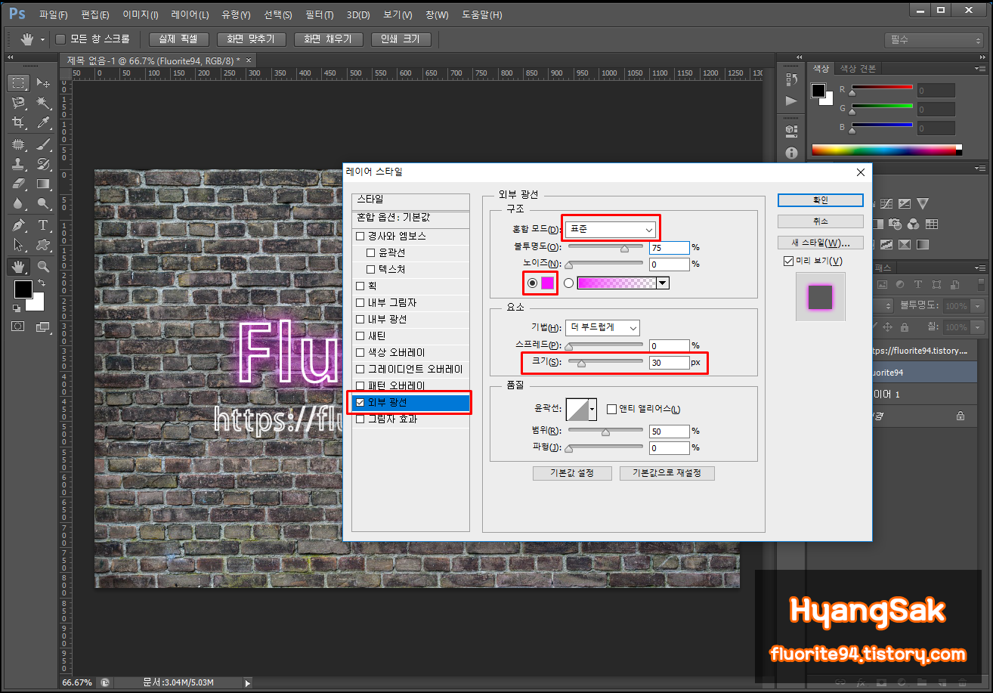
Task: Select the Dodge tool
Action: [43, 203]
